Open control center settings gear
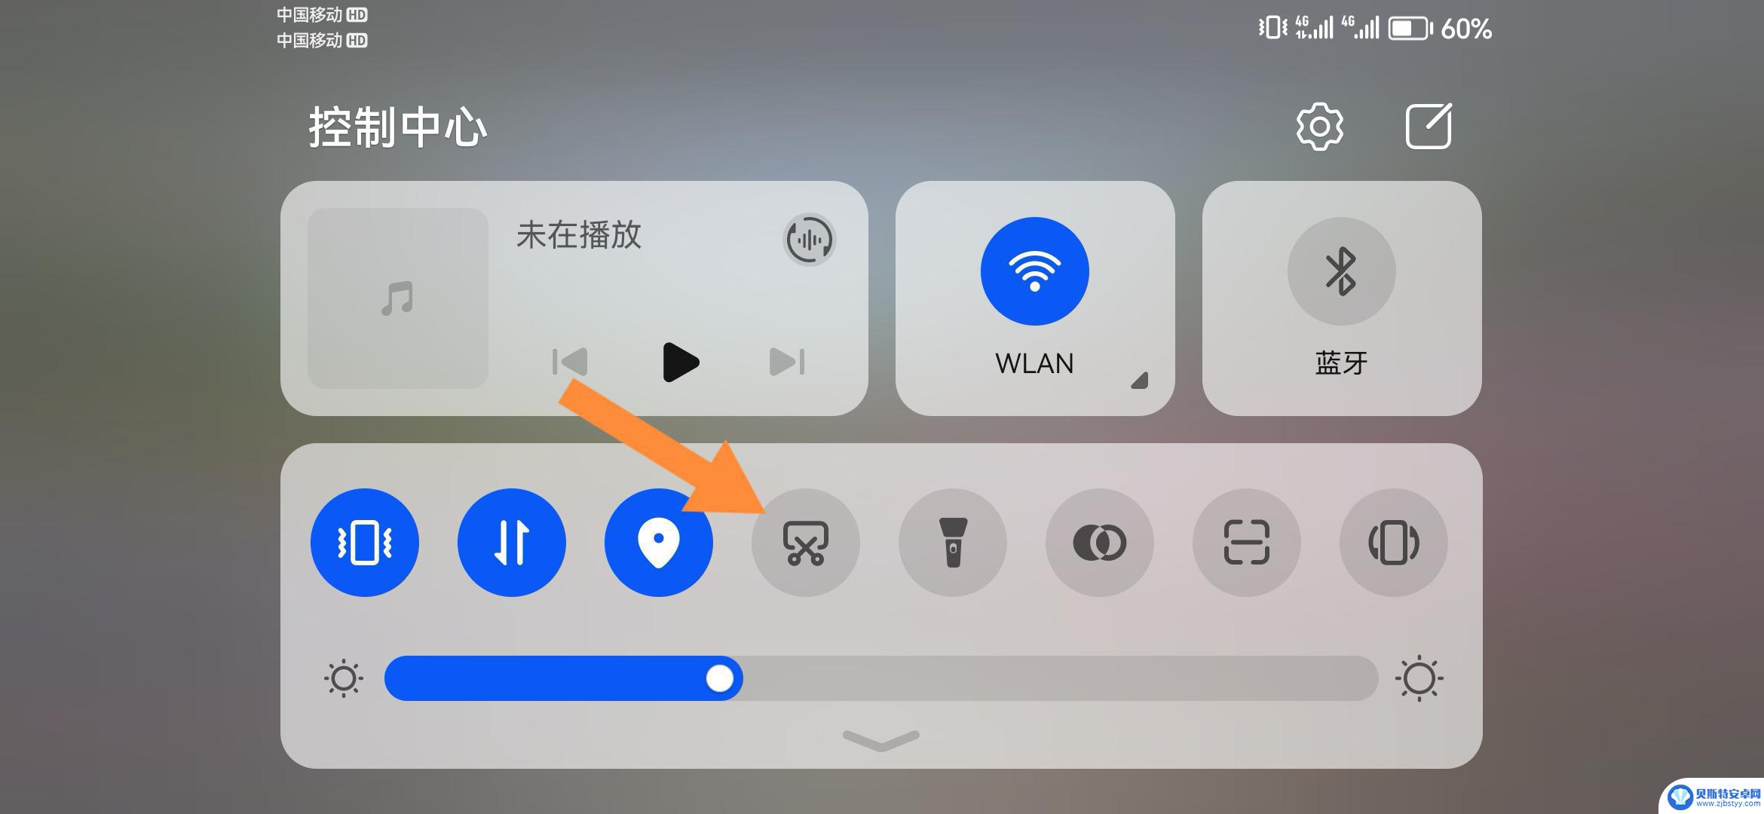The width and height of the screenshot is (1764, 814). (x=1322, y=126)
